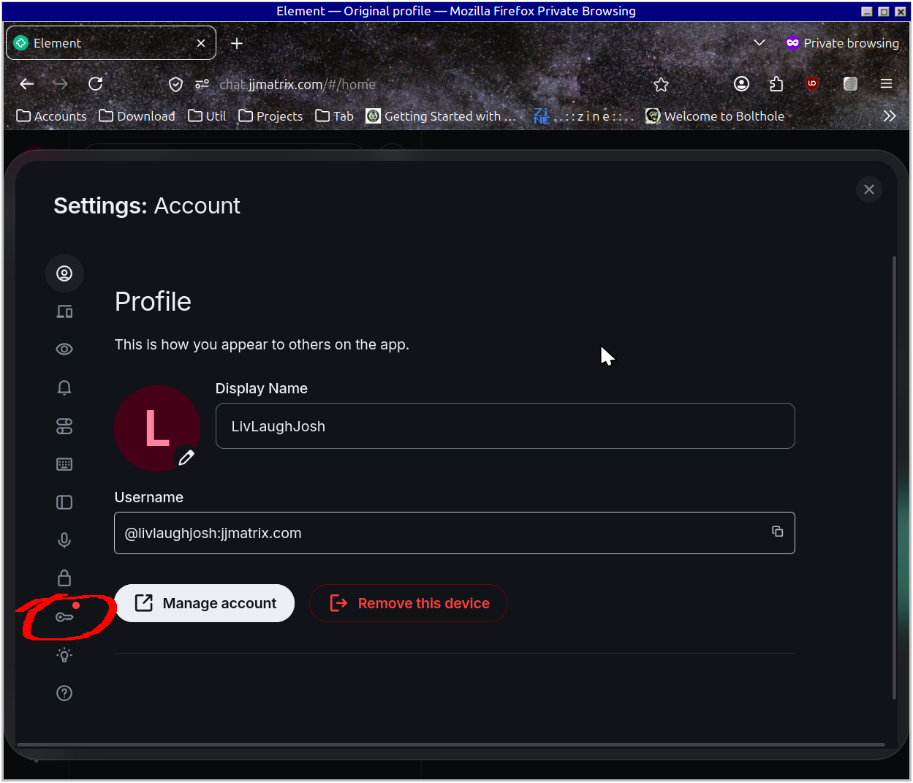Select the username @livlaughjosh:jjmatrix.com text
This screenshot has height=783, width=913.
[x=213, y=533]
